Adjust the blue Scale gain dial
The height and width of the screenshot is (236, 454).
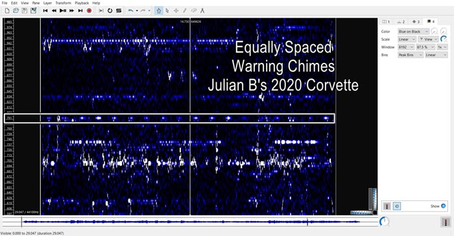pos(444,39)
